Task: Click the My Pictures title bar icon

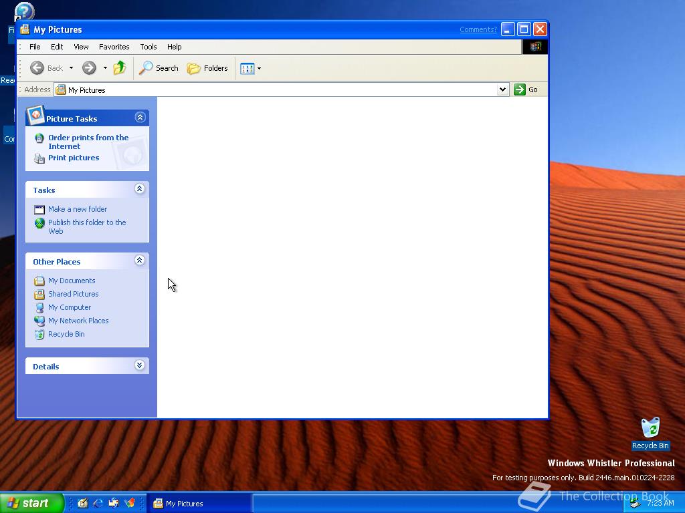Action: coord(25,29)
